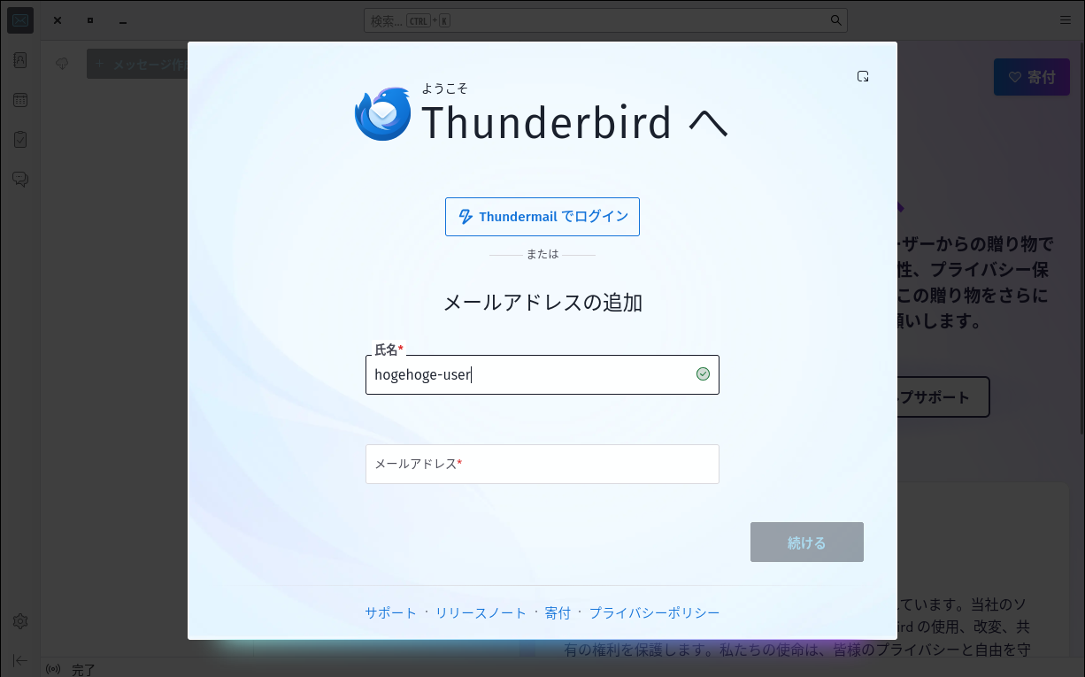Open the Mail space icon
The height and width of the screenshot is (677, 1085).
point(20,20)
